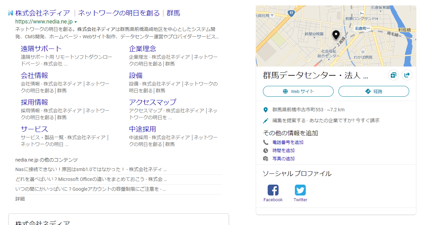The image size is (434, 225).
Task: Open the 中途採用 sitelink
Action: (x=143, y=129)
